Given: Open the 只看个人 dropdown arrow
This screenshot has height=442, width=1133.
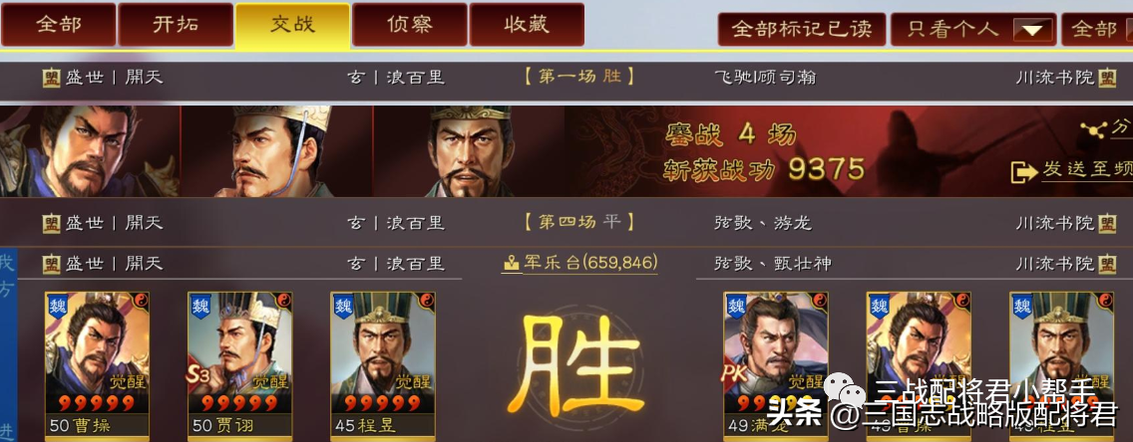Looking at the screenshot, I should click(1032, 30).
